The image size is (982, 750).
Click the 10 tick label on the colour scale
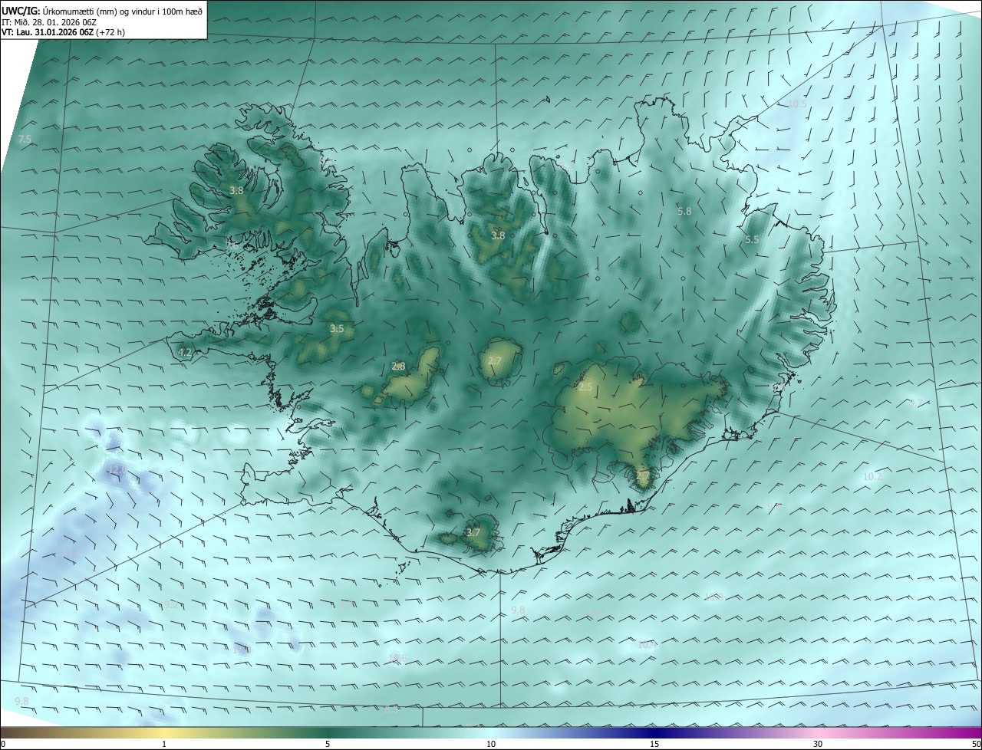click(491, 744)
